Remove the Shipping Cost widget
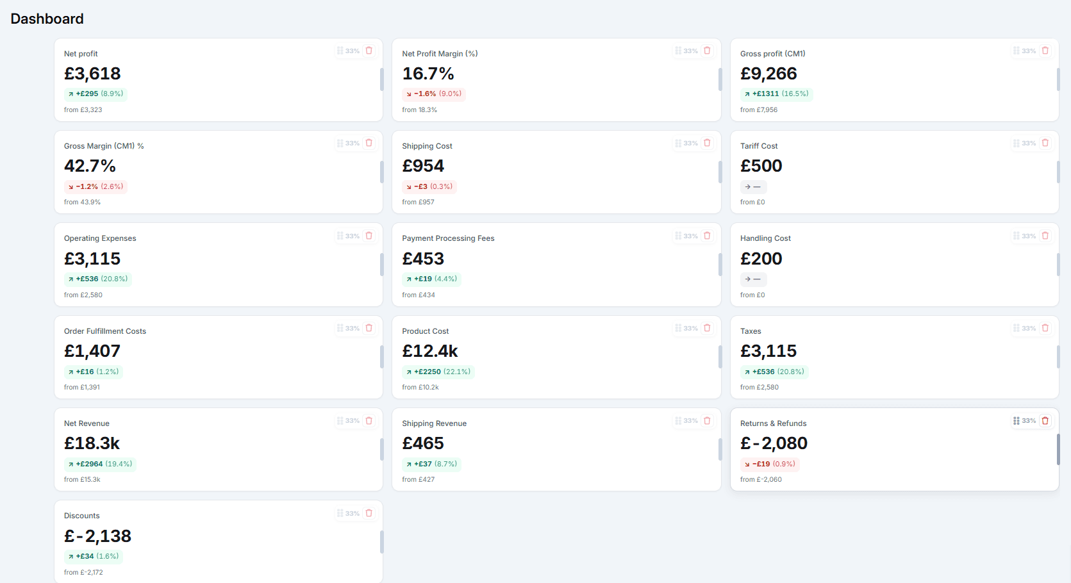 pos(707,143)
